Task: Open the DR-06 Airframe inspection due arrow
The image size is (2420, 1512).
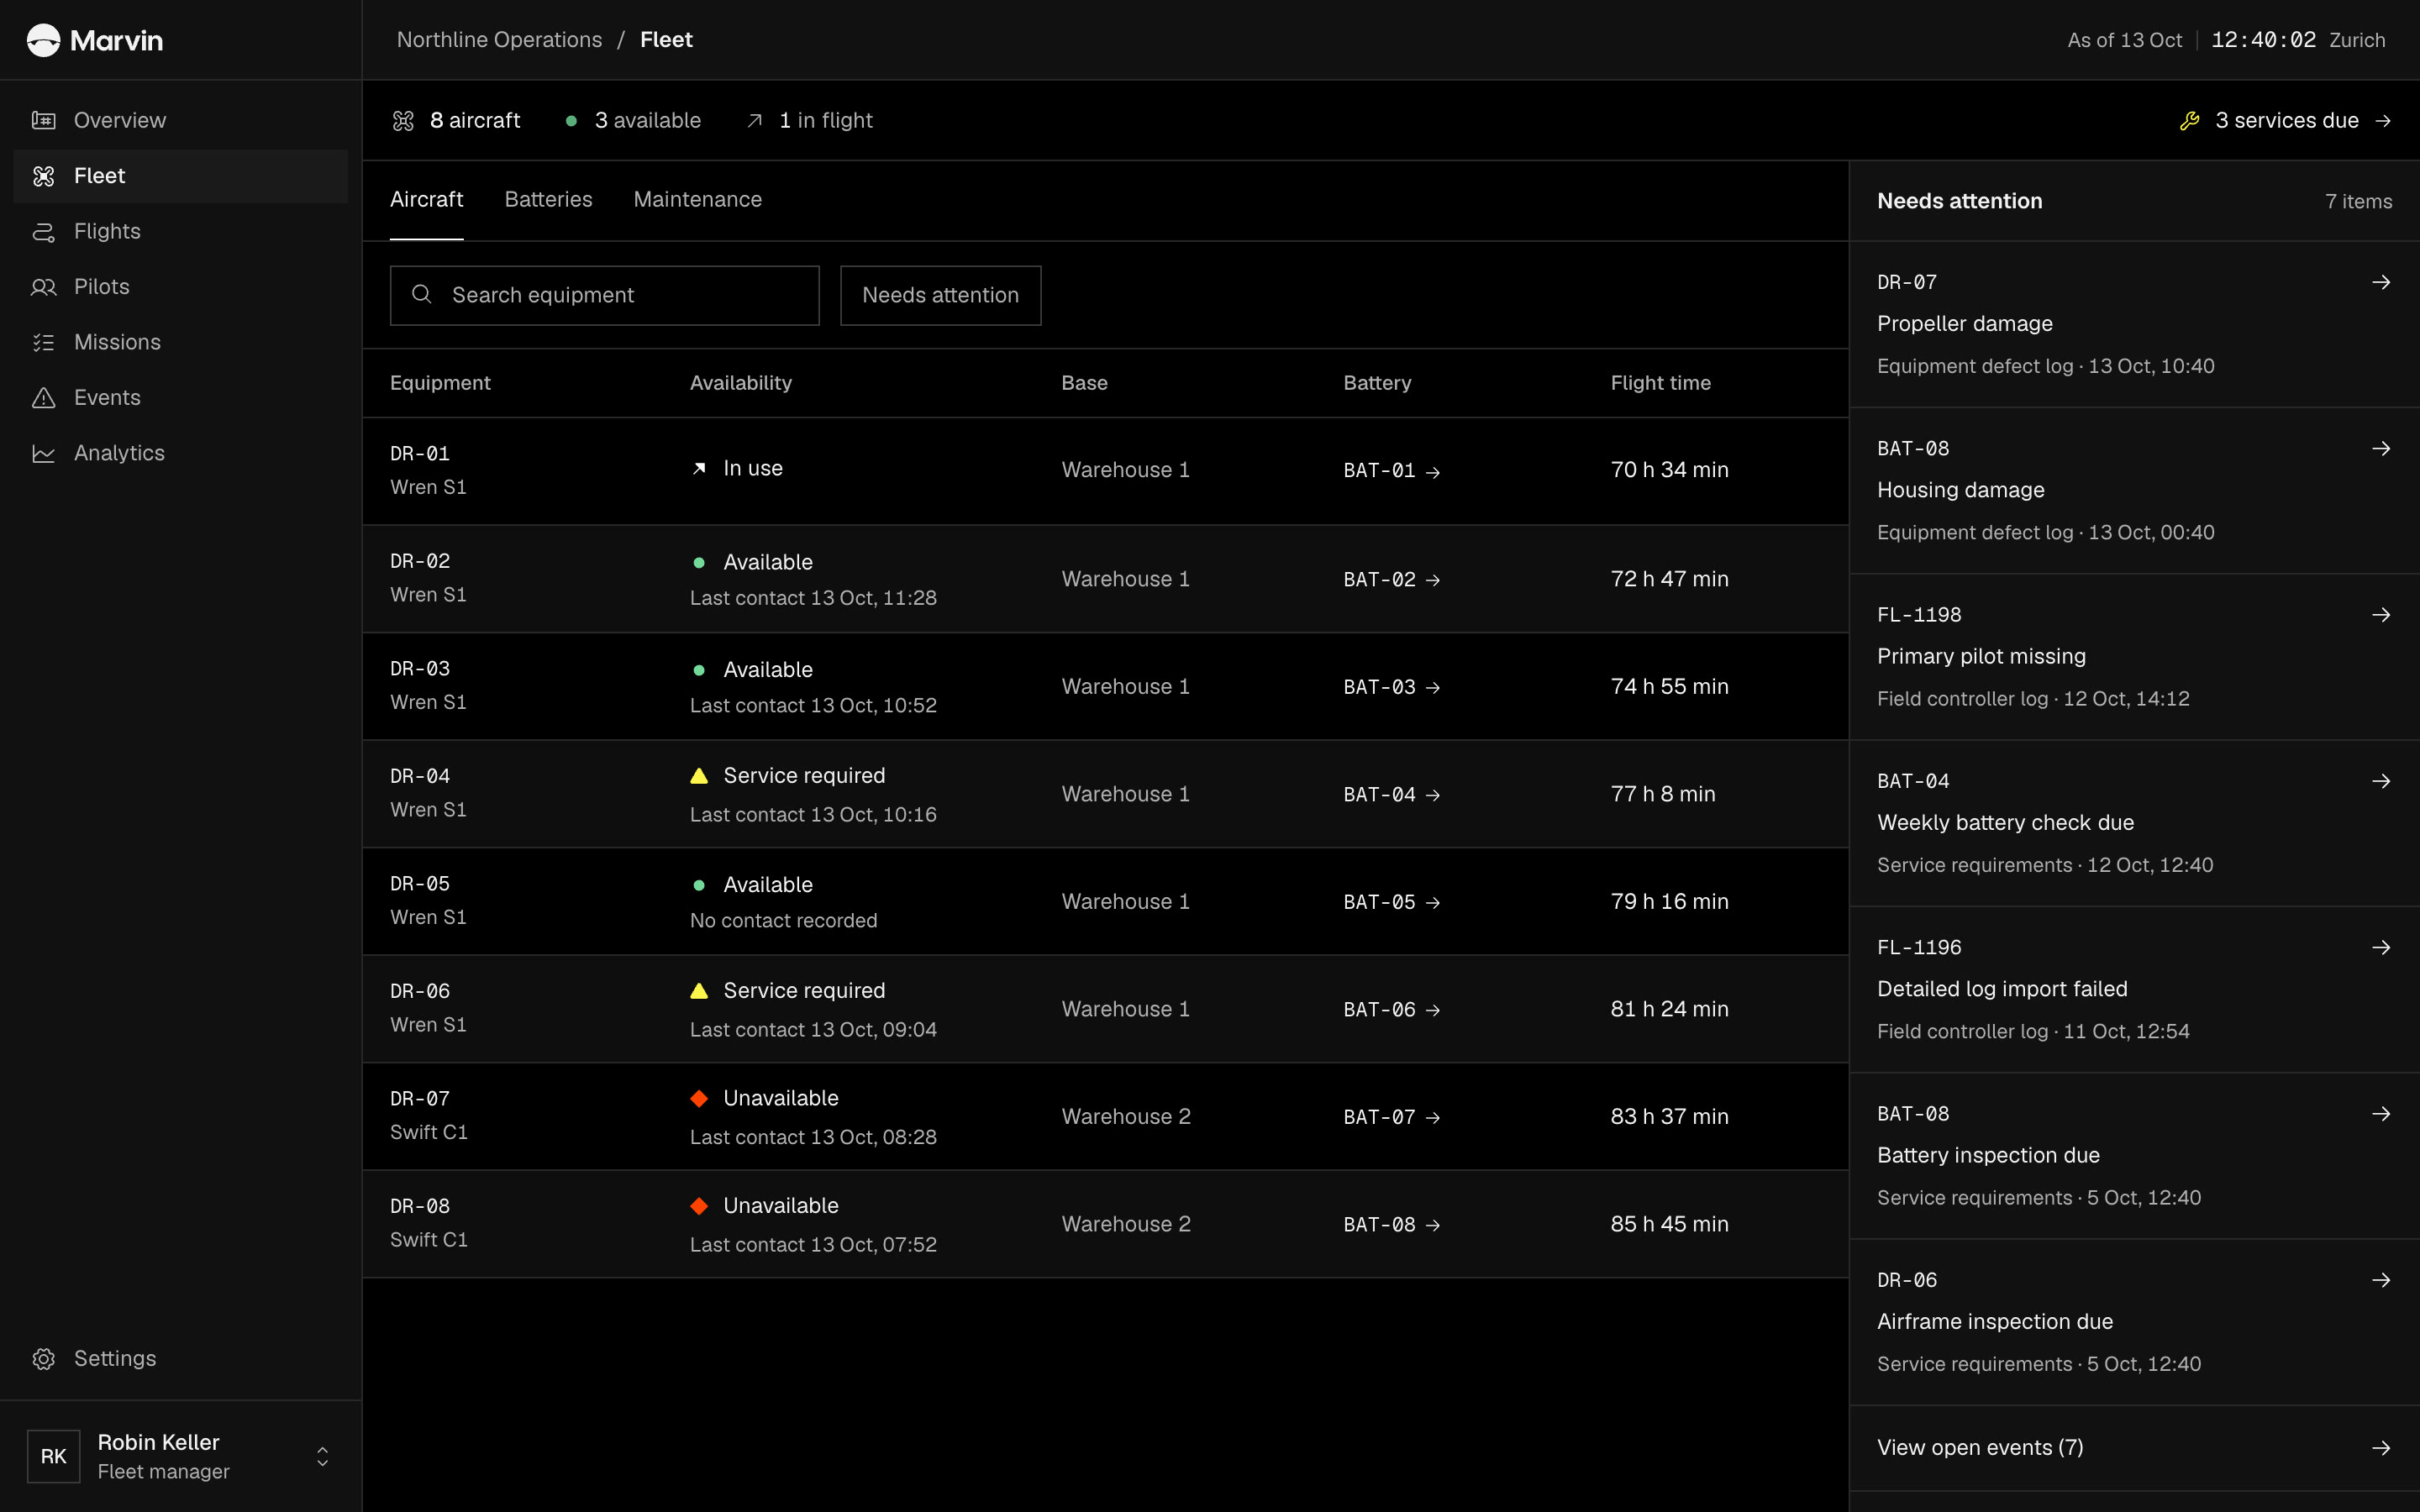Action: coord(2381,1280)
